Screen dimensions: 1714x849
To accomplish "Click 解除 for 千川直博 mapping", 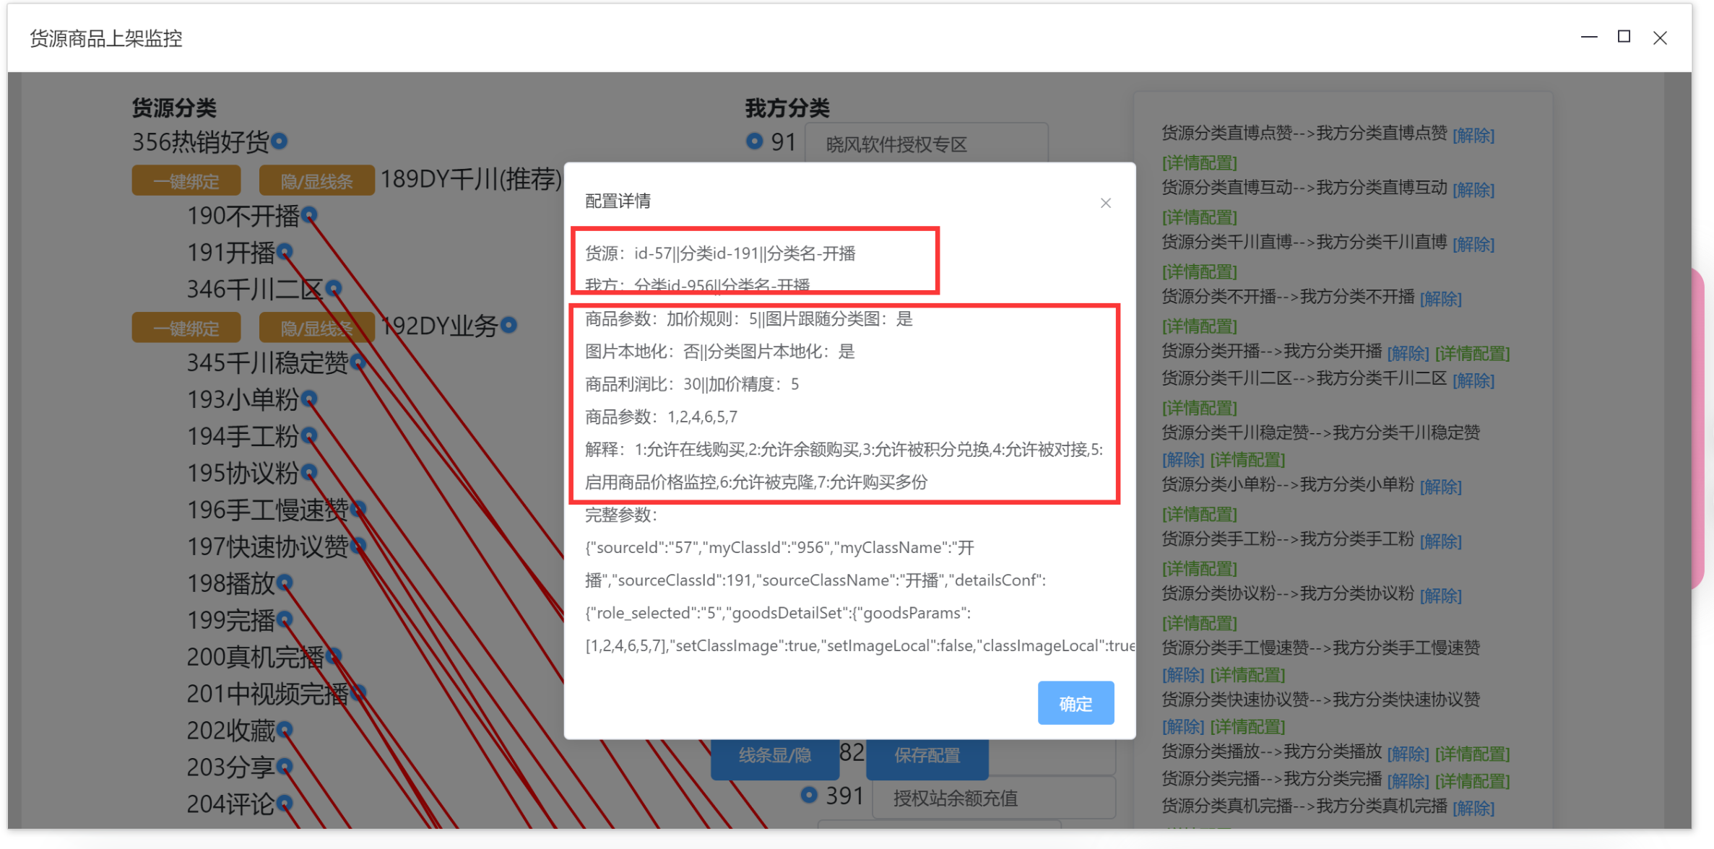I will (x=1473, y=244).
